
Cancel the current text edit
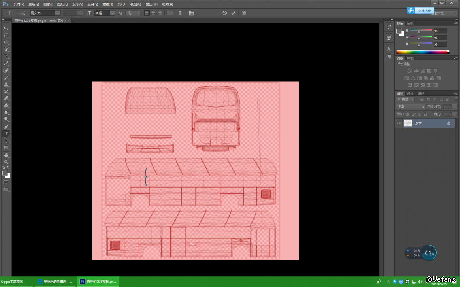(225, 13)
